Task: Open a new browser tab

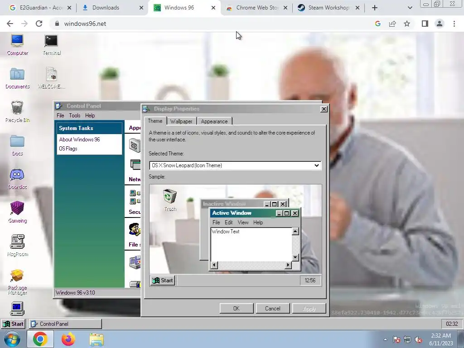Action: point(375,8)
